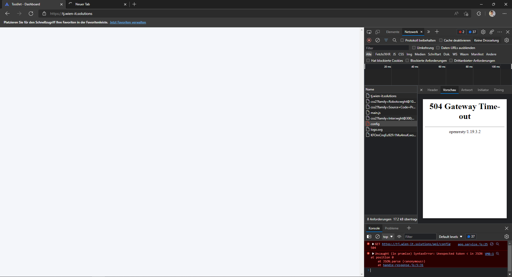Check the Umkehrung filter option

point(414,48)
